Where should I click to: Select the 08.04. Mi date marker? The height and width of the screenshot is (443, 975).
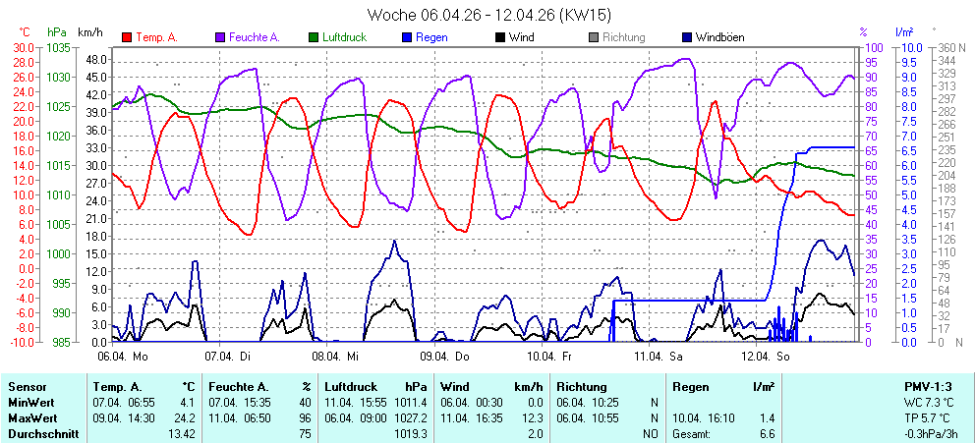[x=337, y=356]
